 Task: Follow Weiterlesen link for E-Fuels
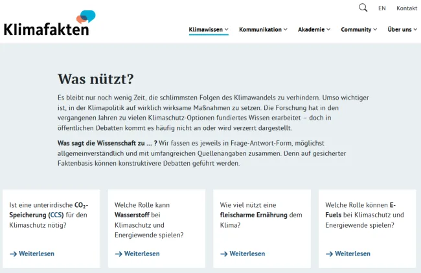click(353, 254)
